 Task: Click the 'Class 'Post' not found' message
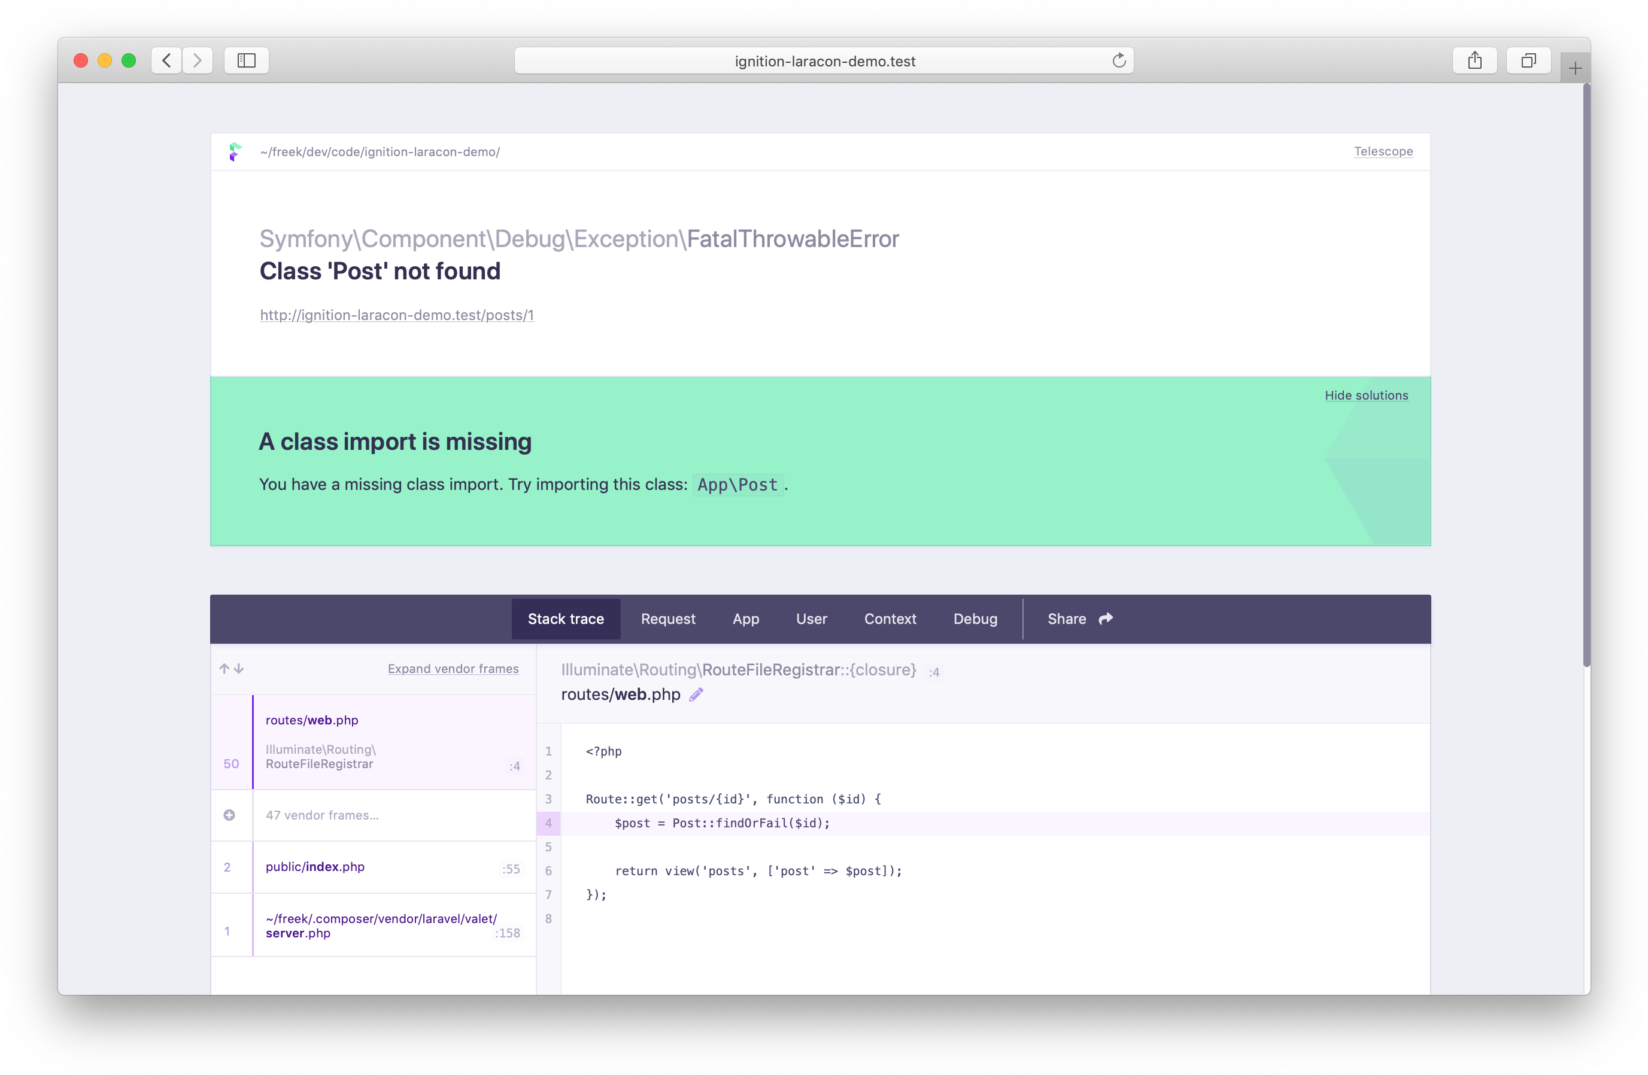tap(380, 271)
